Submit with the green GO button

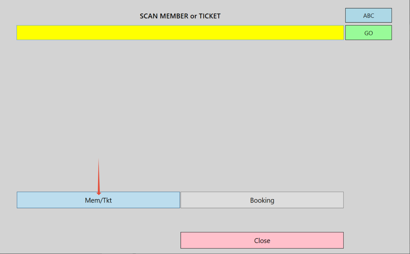point(368,33)
